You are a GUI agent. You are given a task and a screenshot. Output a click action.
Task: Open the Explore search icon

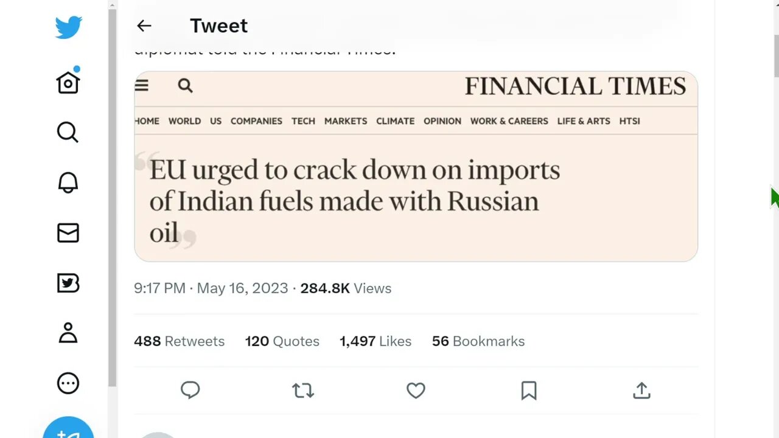68,132
